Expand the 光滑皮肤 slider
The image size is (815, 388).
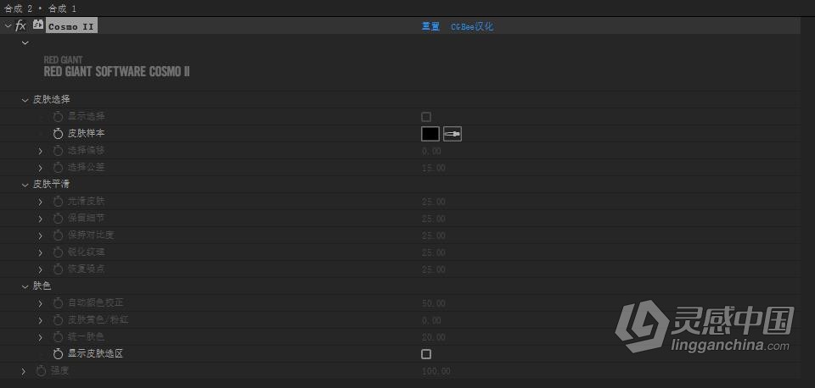pyautogui.click(x=41, y=202)
